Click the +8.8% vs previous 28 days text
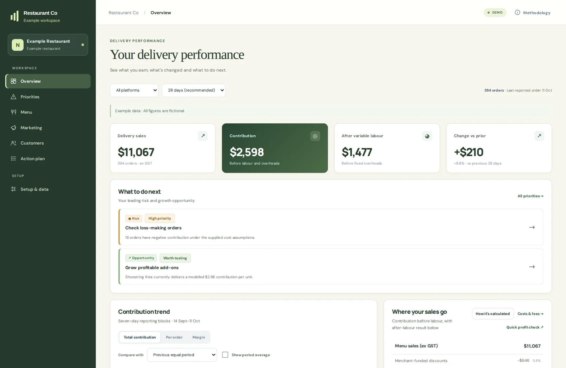566x368 pixels. pos(478,163)
